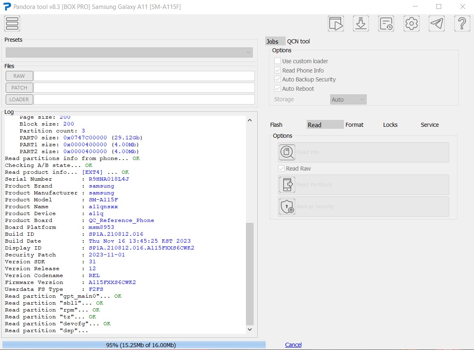Select the Format tab
The width and height of the screenshot is (474, 350).
click(354, 125)
